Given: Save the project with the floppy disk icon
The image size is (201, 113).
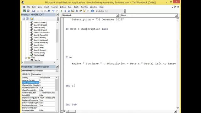Looking at the screenshot, I should point(34,11).
